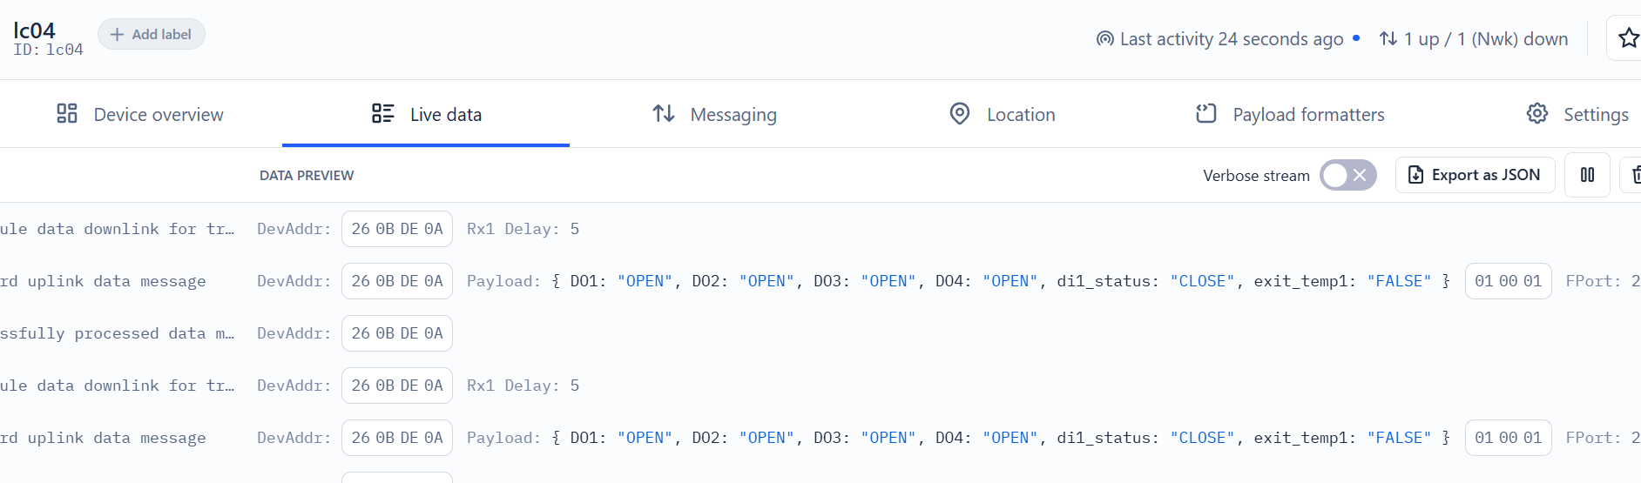Pause the live data stream
This screenshot has height=483, width=1641.
[1587, 175]
